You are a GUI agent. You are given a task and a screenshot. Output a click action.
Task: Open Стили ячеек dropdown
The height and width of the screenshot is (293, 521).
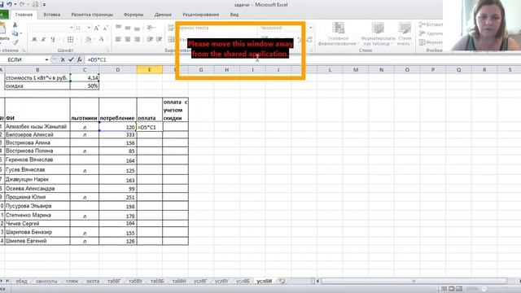[x=405, y=34]
